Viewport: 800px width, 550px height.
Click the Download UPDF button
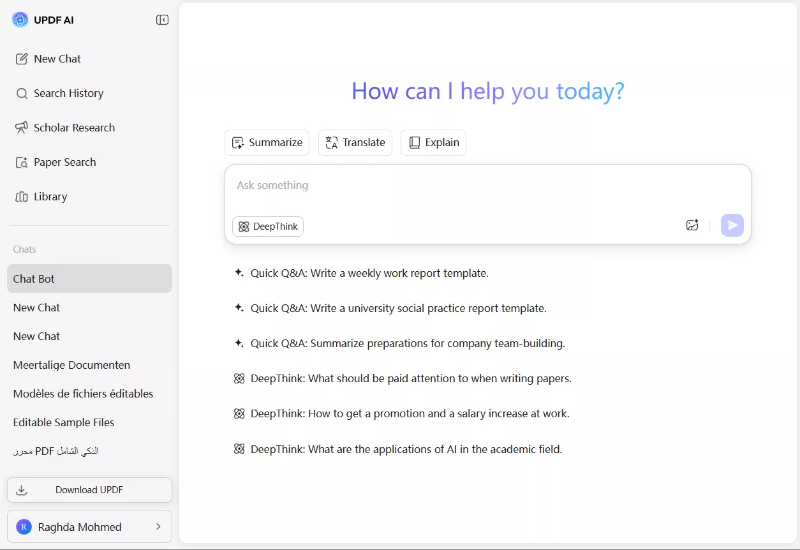click(x=89, y=490)
